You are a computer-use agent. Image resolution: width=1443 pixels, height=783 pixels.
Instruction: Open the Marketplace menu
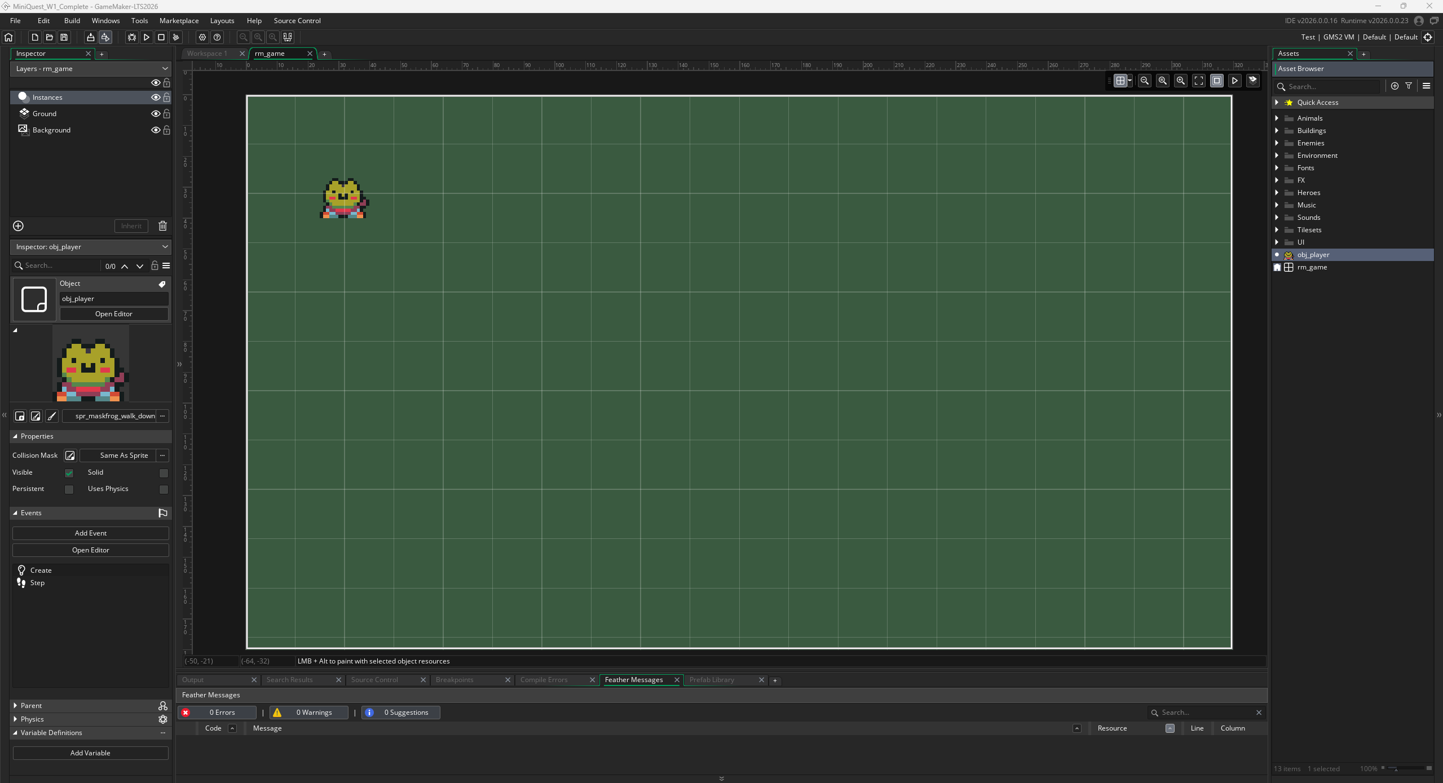click(x=179, y=21)
